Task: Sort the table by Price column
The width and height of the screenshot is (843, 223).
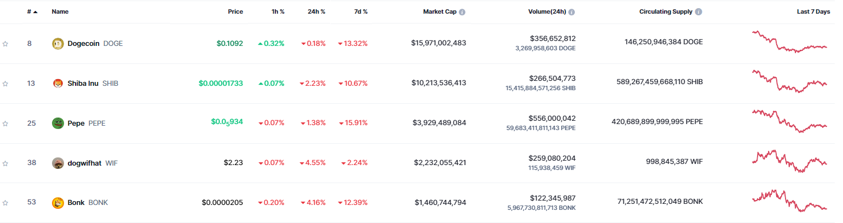Action: pyautogui.click(x=235, y=11)
